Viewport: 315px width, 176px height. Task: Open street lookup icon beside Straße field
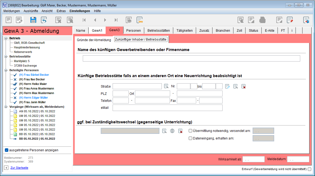click(x=166, y=86)
